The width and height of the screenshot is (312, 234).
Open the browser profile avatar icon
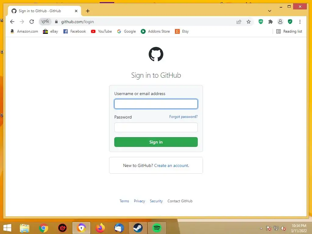click(280, 22)
